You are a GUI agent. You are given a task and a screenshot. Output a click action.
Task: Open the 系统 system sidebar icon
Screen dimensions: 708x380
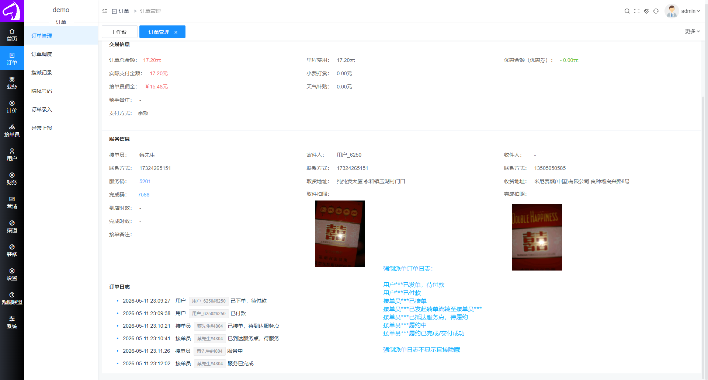coord(12,322)
